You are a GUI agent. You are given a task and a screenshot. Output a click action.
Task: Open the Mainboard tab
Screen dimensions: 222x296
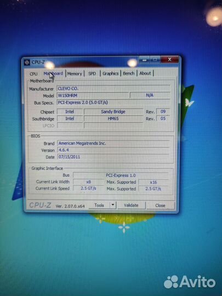coord(53,73)
